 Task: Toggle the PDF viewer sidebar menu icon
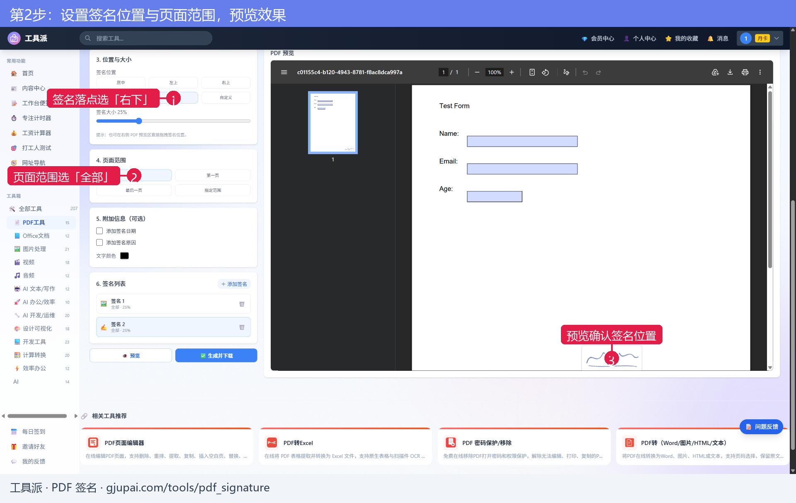[284, 72]
